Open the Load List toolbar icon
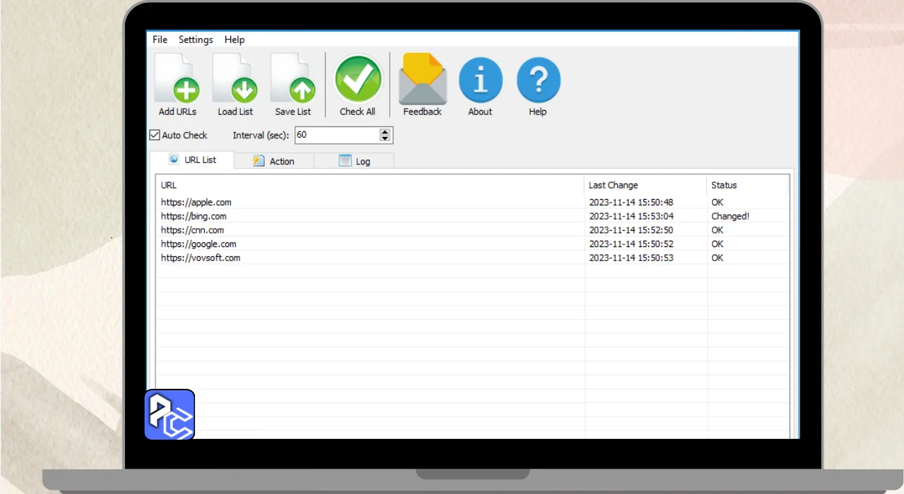Image resolution: width=904 pixels, height=494 pixels. coord(235,85)
